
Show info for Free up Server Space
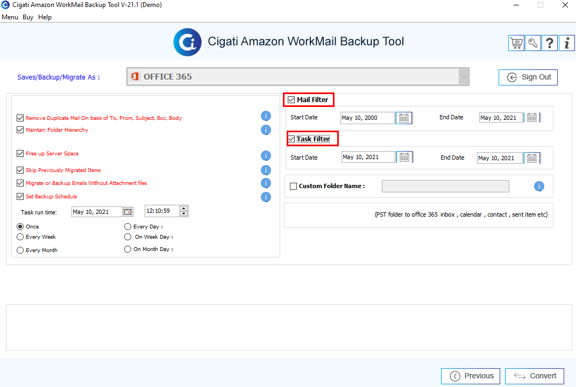click(266, 156)
